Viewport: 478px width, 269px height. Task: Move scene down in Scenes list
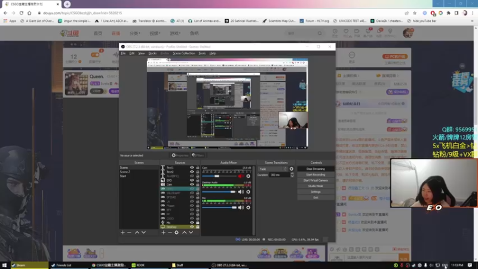(143, 233)
